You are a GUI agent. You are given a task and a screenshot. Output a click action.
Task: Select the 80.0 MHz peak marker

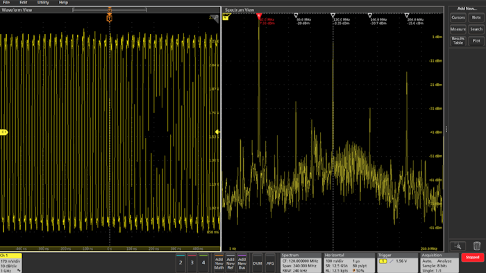pyautogui.click(x=296, y=15)
